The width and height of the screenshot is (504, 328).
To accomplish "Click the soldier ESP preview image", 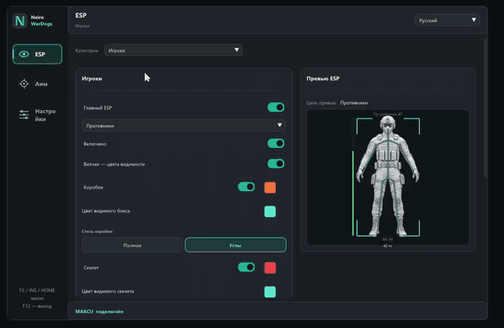I will (387, 177).
